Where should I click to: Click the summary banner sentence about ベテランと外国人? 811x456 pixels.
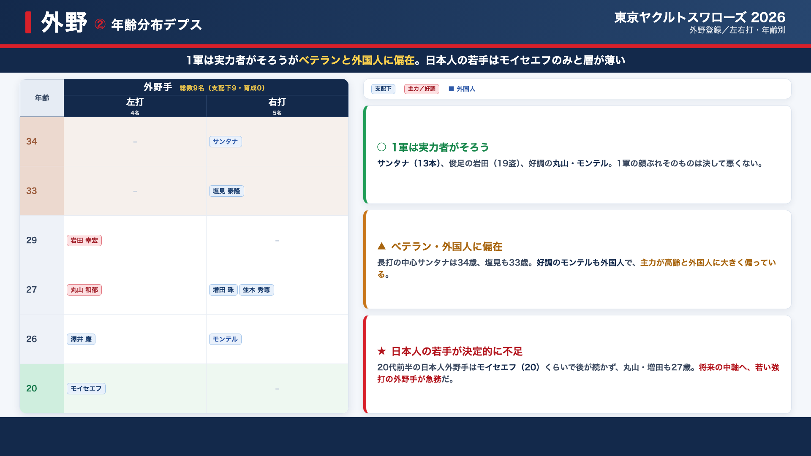point(405,60)
